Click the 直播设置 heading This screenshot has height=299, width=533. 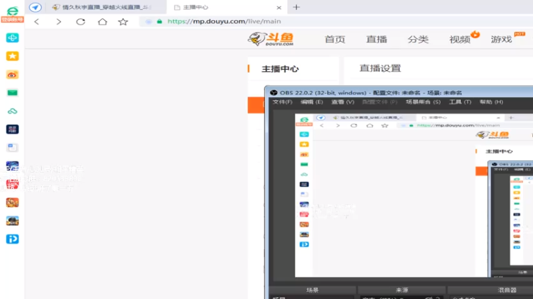380,68
